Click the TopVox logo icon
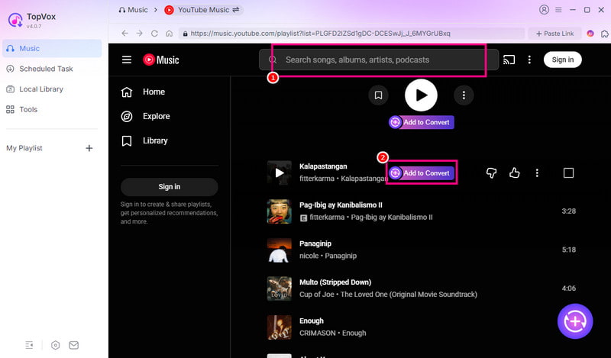The image size is (611, 358). [x=15, y=21]
